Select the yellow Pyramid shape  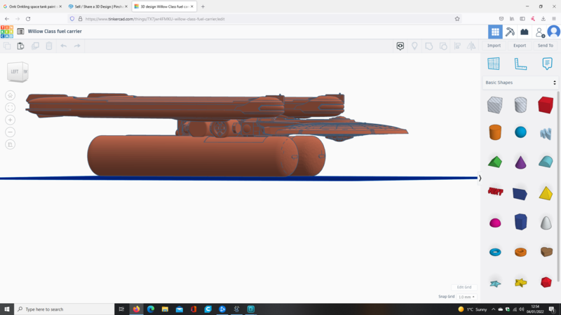[546, 193]
